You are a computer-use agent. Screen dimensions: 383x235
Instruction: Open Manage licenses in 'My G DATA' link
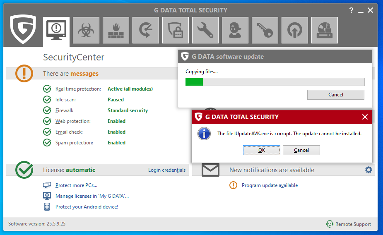92,196
